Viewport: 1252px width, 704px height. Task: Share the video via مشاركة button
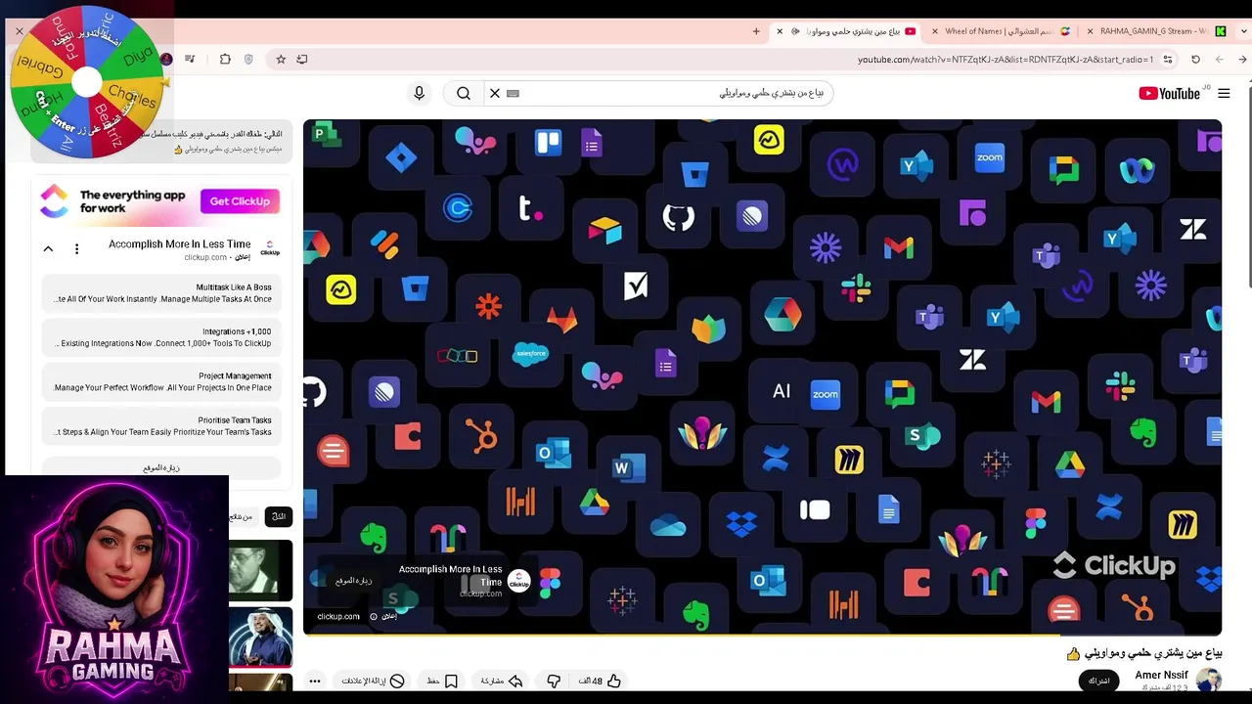500,681
